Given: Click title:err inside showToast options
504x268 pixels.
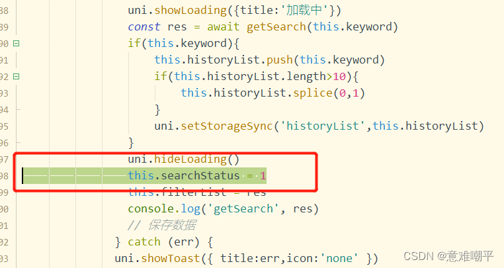Looking at the screenshot, I should [250, 258].
